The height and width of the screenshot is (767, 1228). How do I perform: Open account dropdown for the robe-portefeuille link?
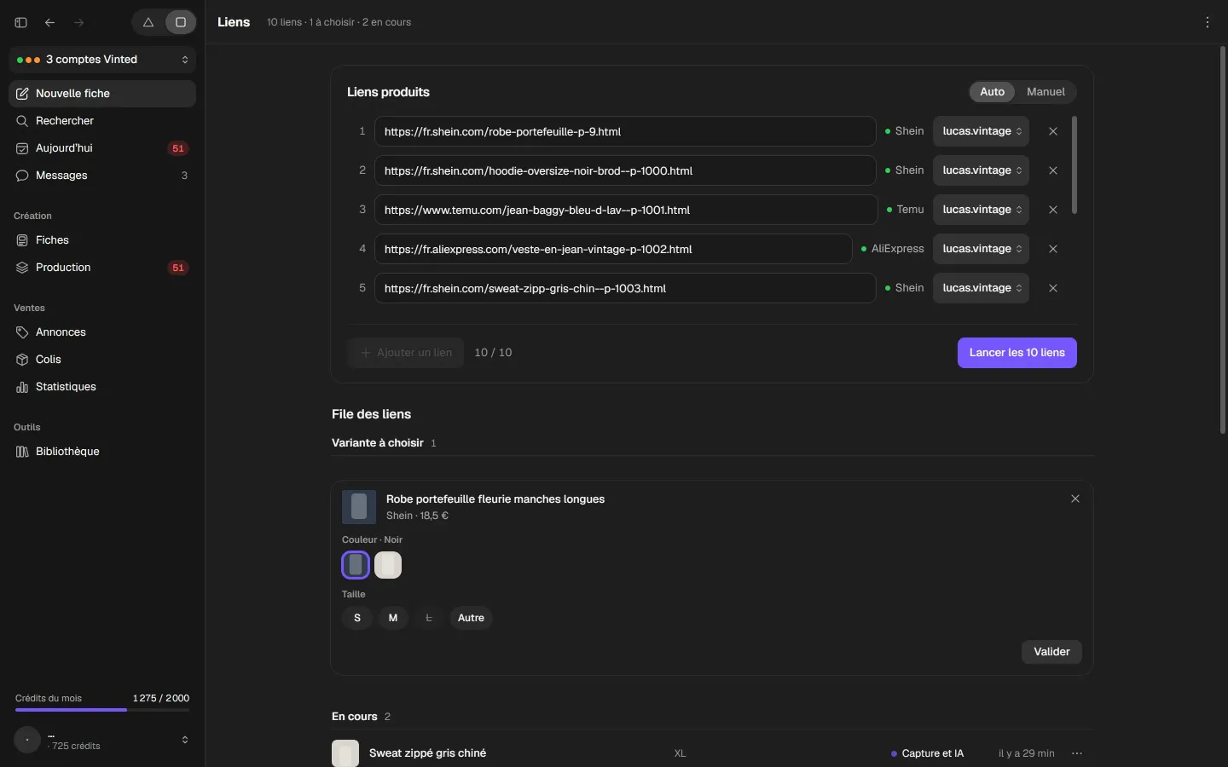(981, 131)
